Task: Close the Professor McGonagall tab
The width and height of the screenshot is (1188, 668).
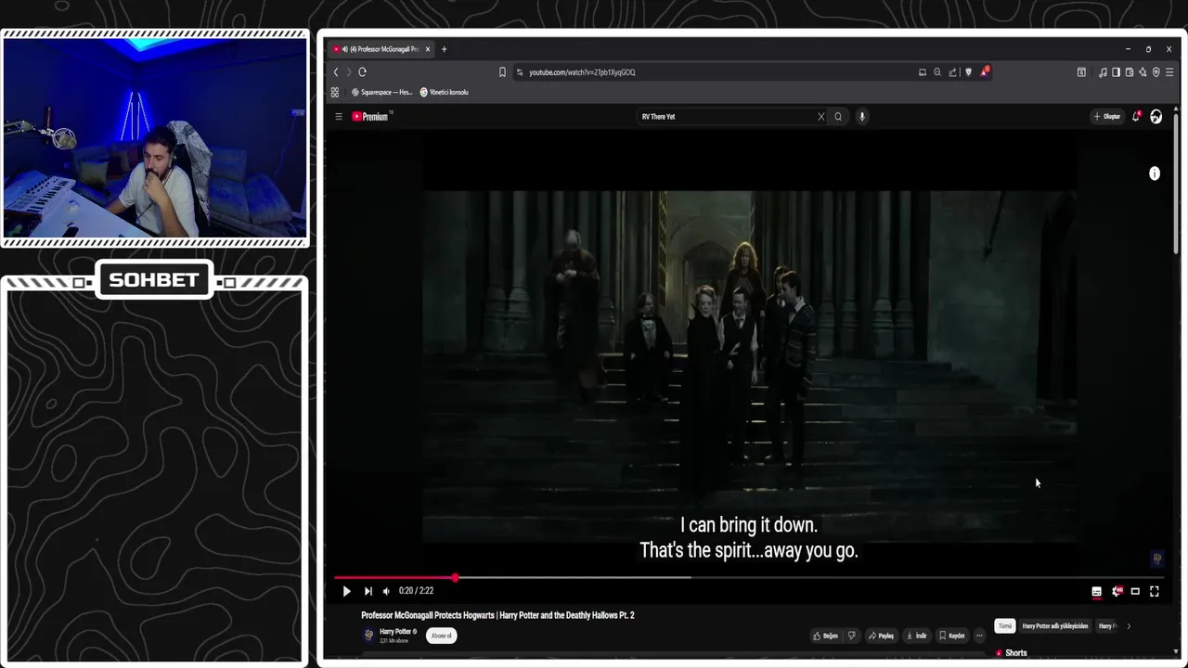Action: pyautogui.click(x=428, y=49)
